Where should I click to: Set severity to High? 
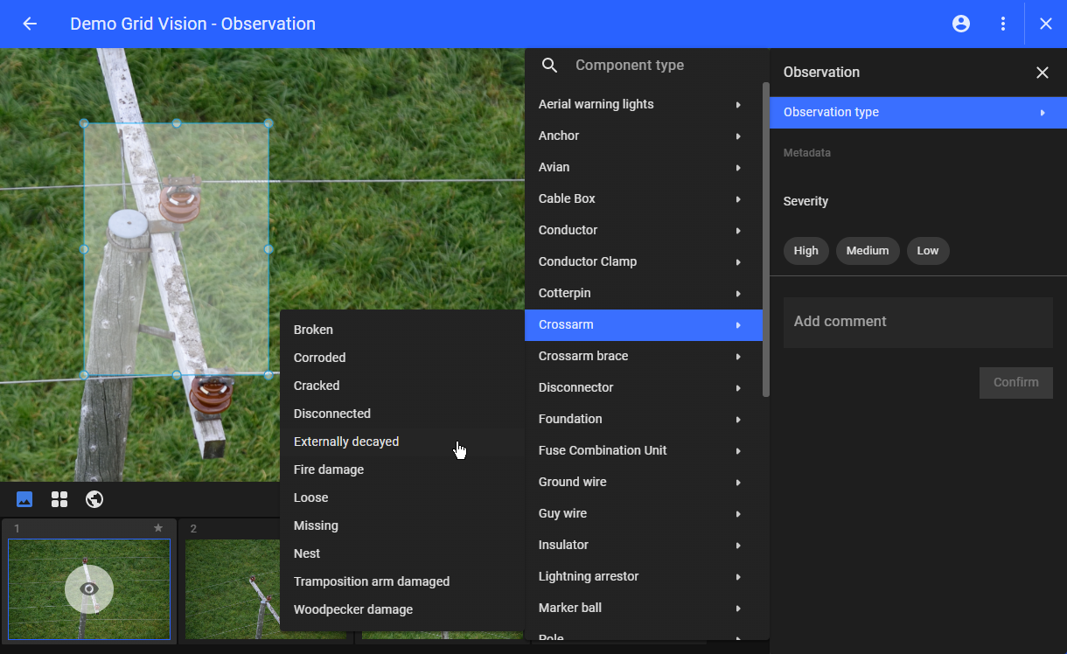point(805,251)
